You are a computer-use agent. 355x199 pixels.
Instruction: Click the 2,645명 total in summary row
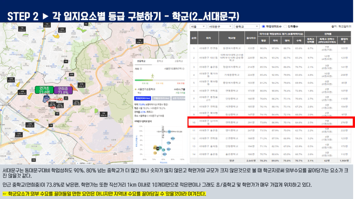[251, 161]
